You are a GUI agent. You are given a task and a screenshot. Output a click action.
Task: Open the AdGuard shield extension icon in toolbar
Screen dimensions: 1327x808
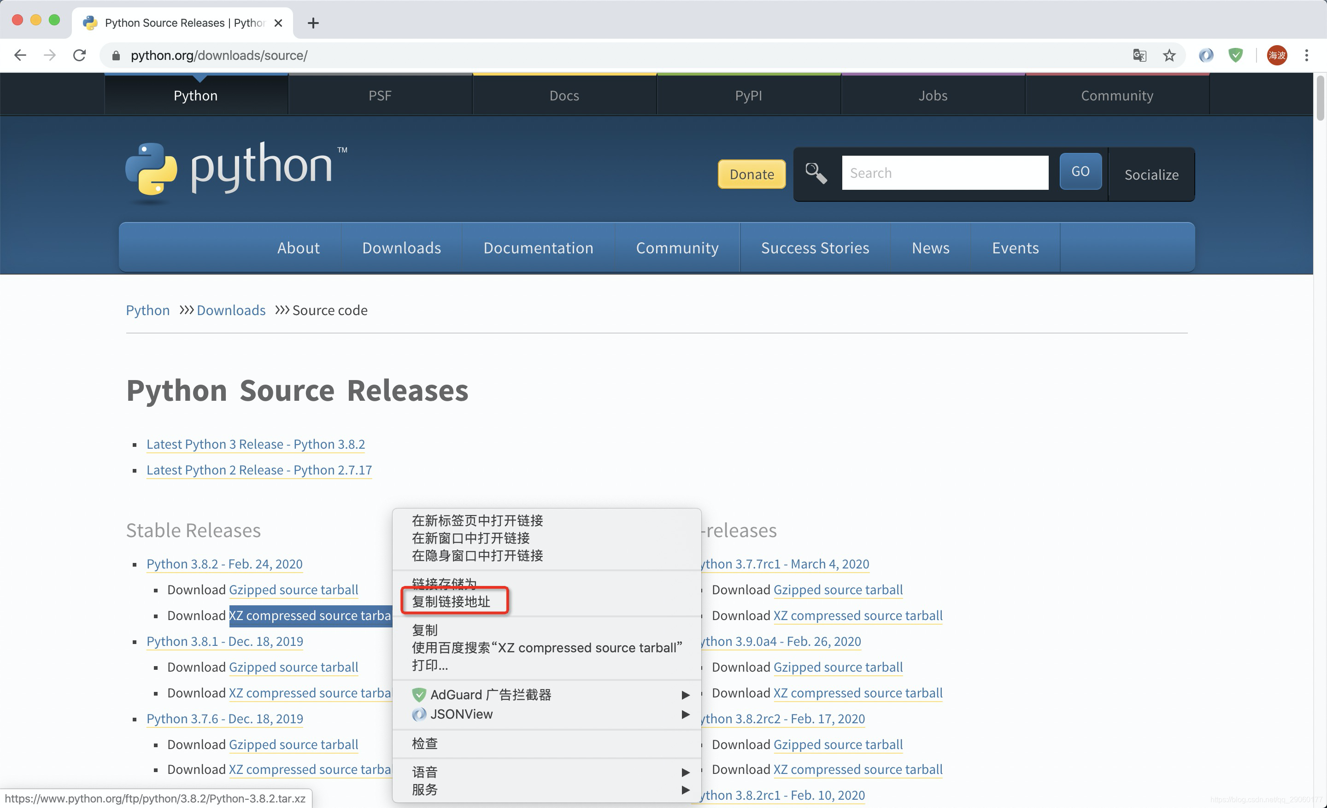tap(1235, 55)
